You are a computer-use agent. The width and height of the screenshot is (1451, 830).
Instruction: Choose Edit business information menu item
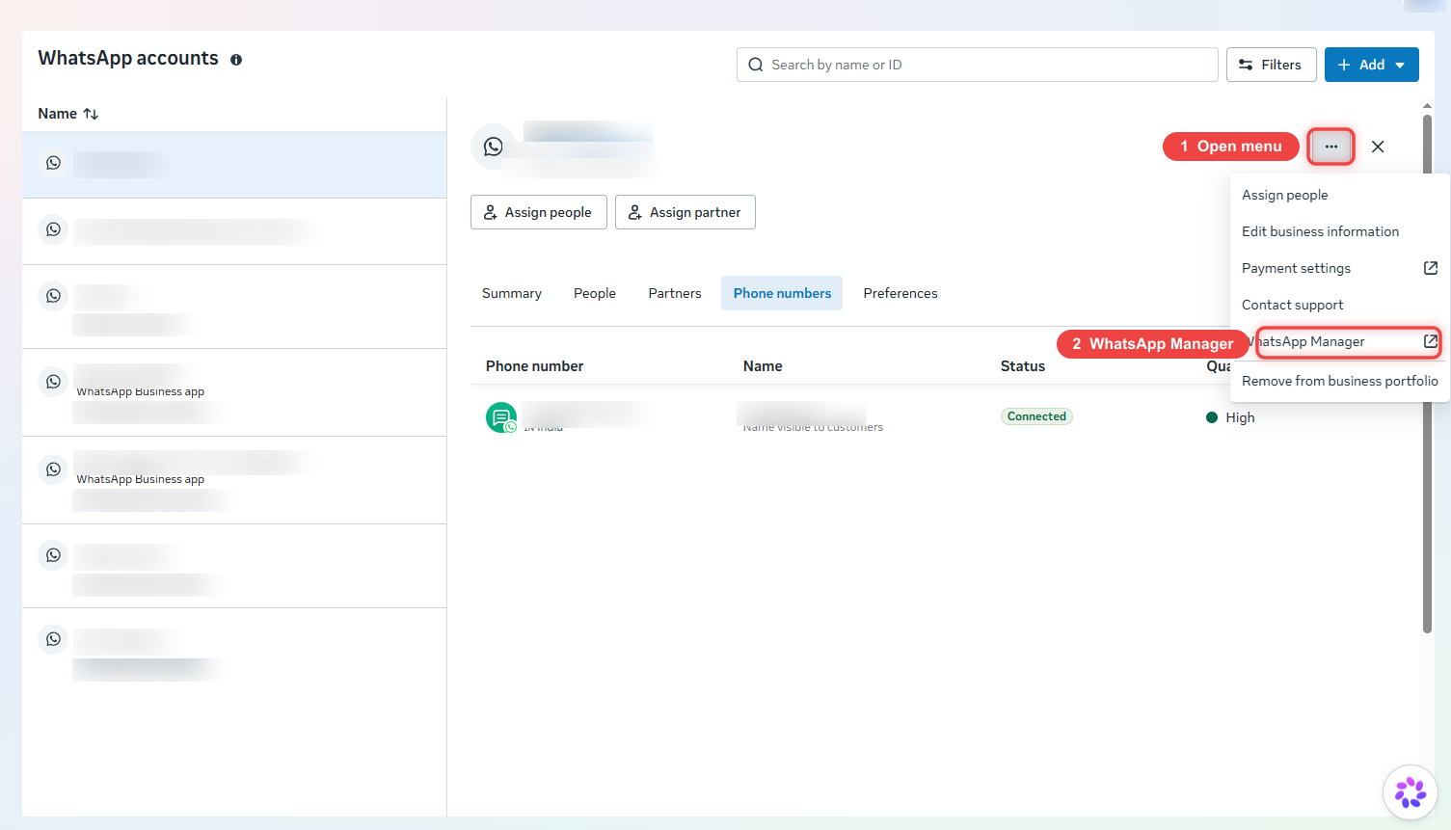coord(1339,231)
